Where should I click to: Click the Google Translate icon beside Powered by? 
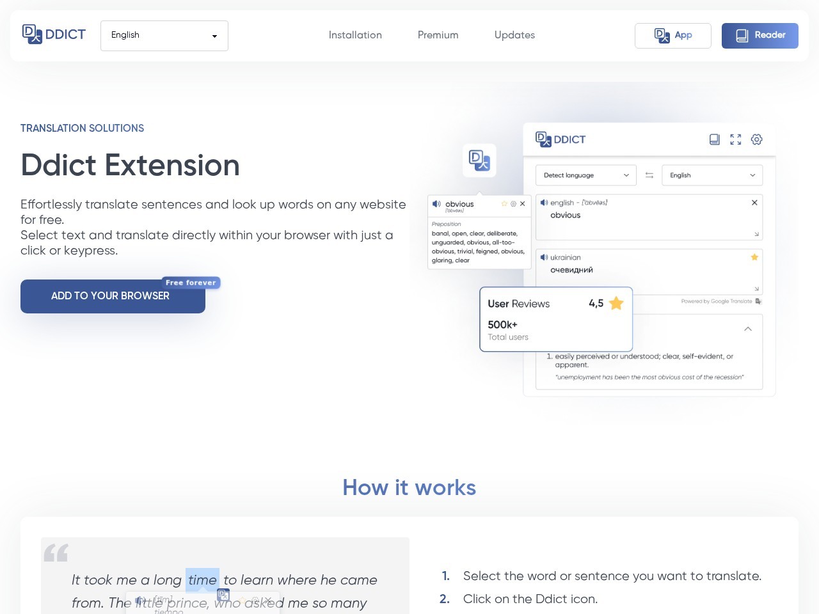pyautogui.click(x=758, y=301)
